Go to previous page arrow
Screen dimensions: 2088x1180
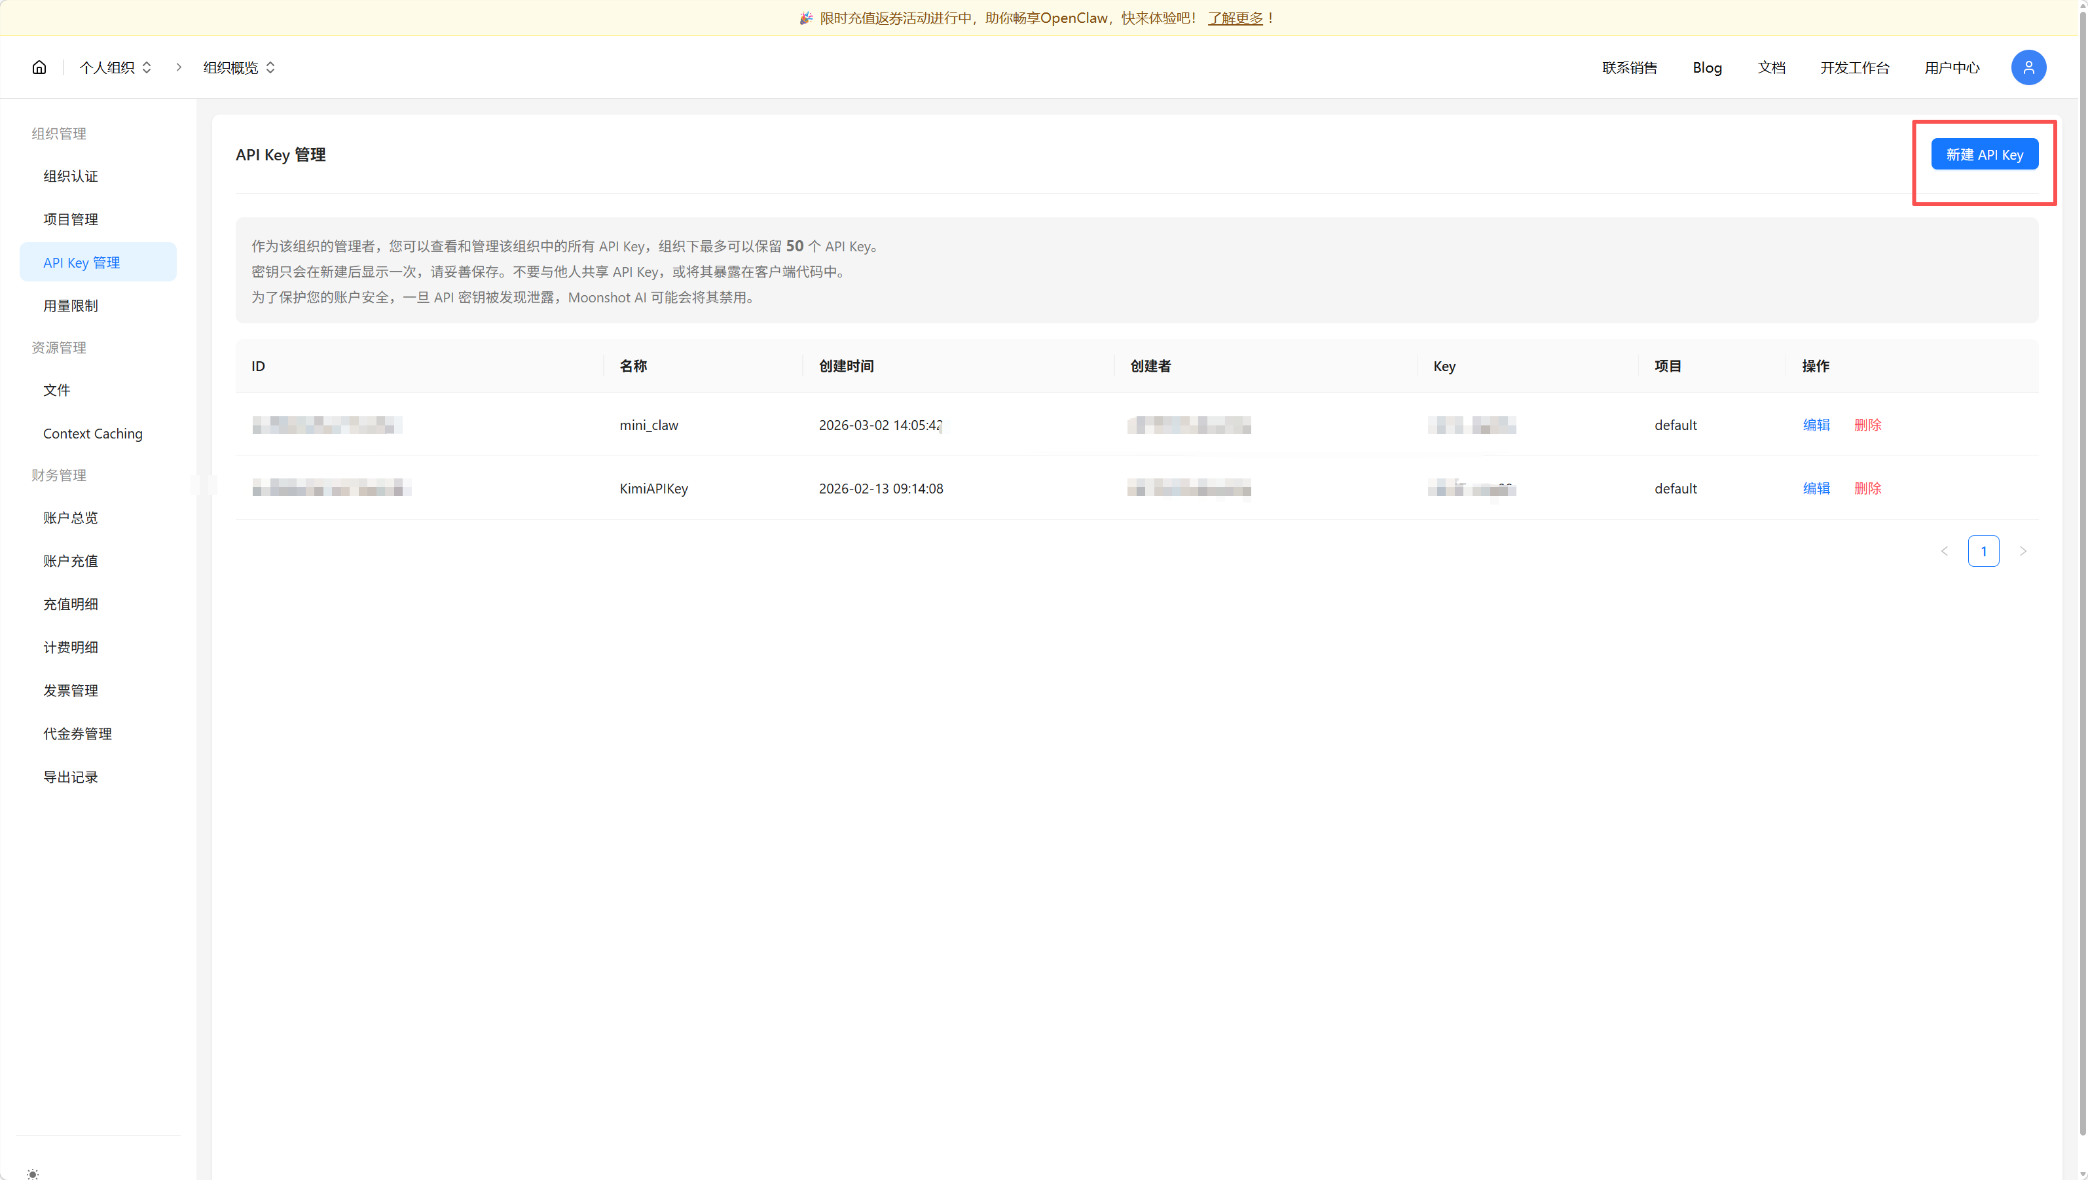coord(1944,551)
